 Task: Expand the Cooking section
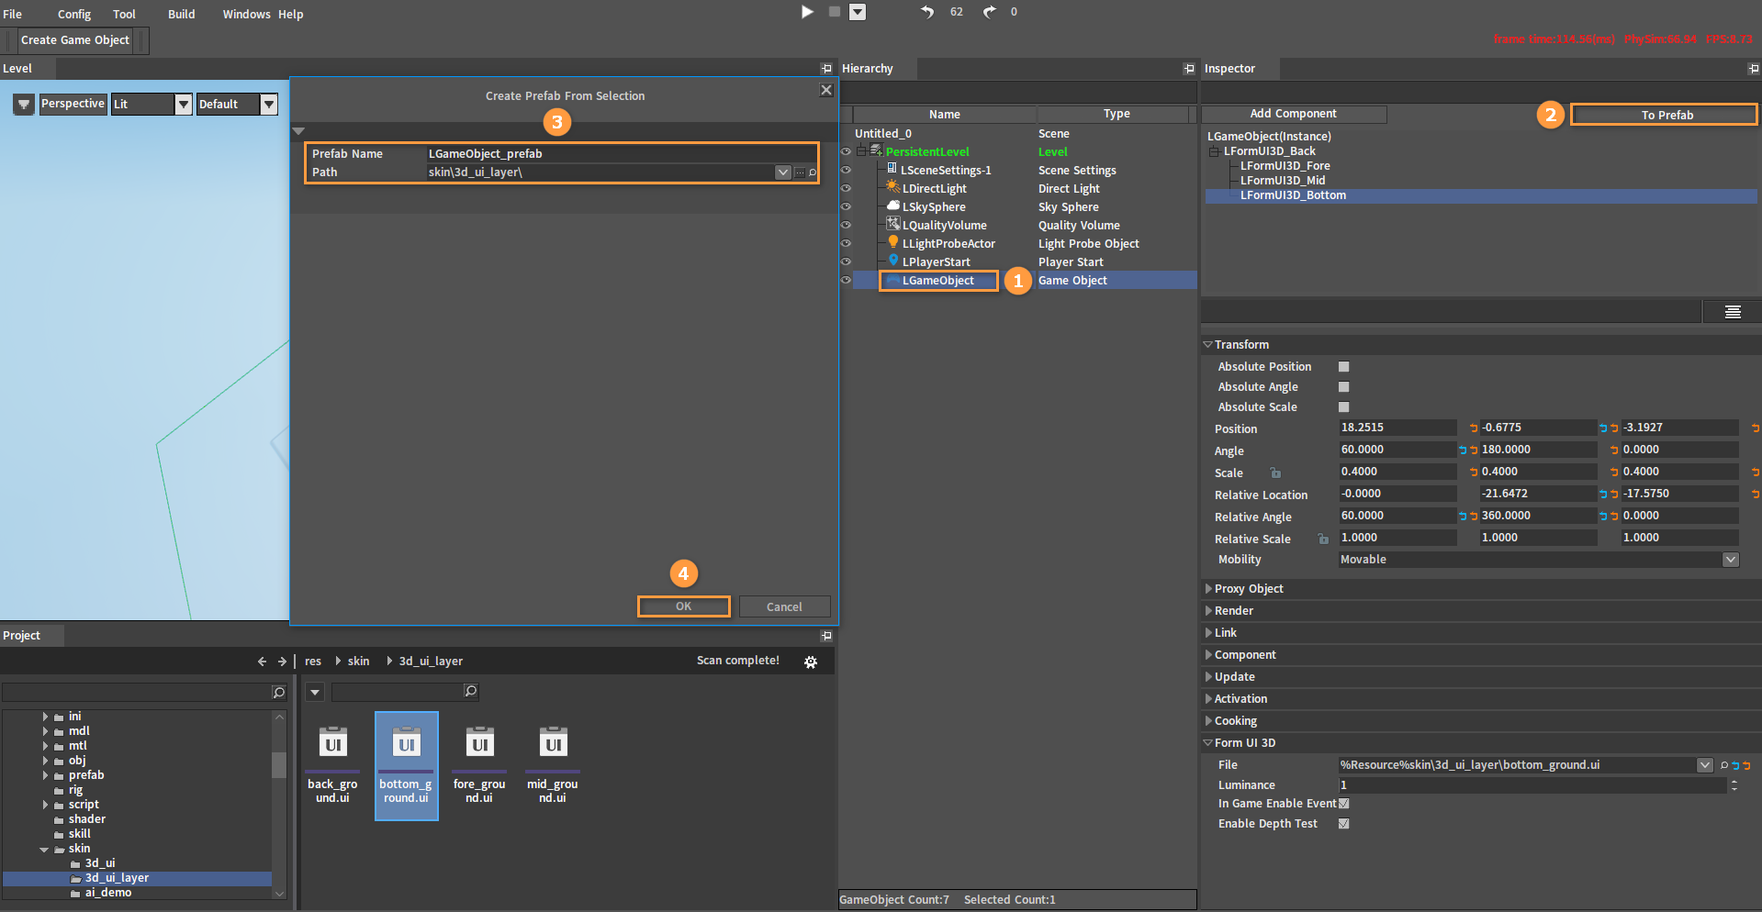(x=1208, y=721)
